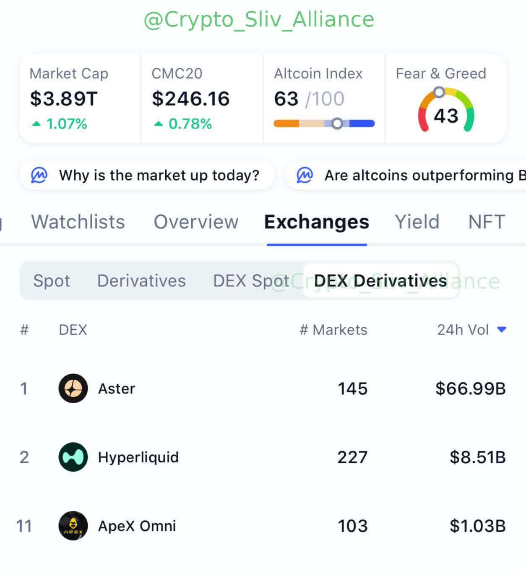Click AI icon beside market up question
The width and height of the screenshot is (526, 572).
[x=39, y=175]
